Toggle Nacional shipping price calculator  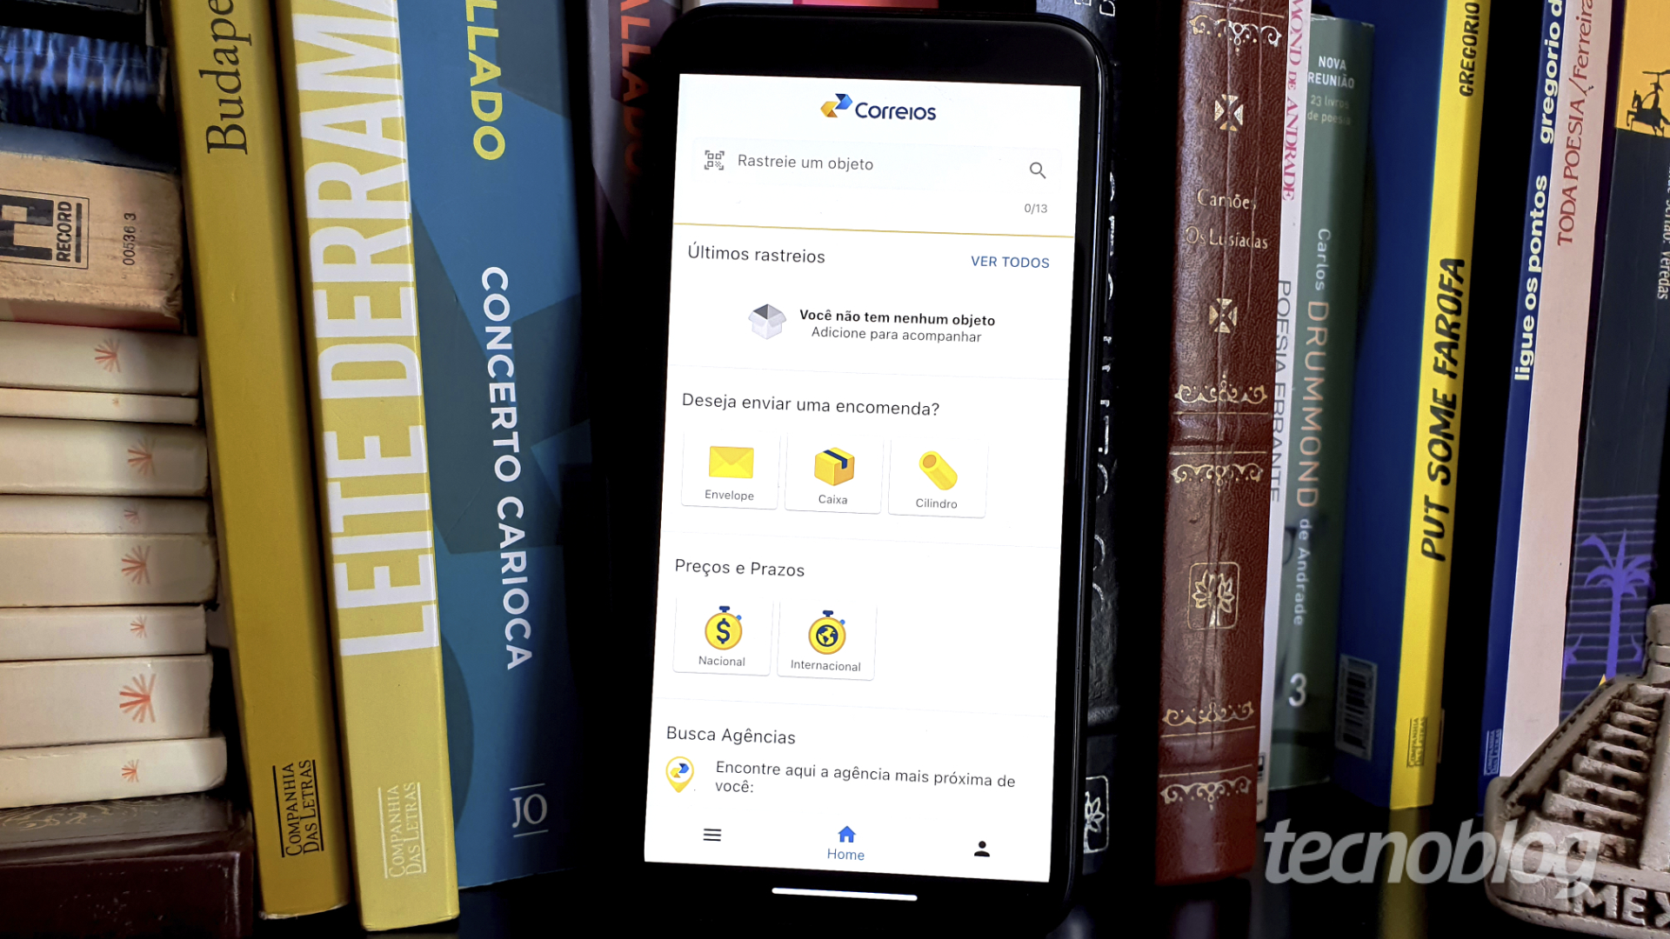pos(723,637)
